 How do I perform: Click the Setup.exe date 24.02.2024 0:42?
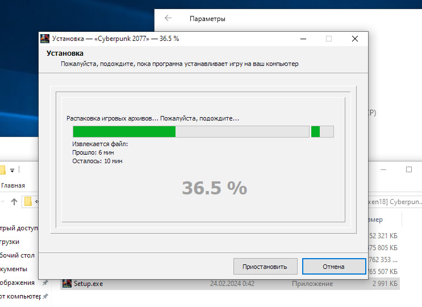232,284
